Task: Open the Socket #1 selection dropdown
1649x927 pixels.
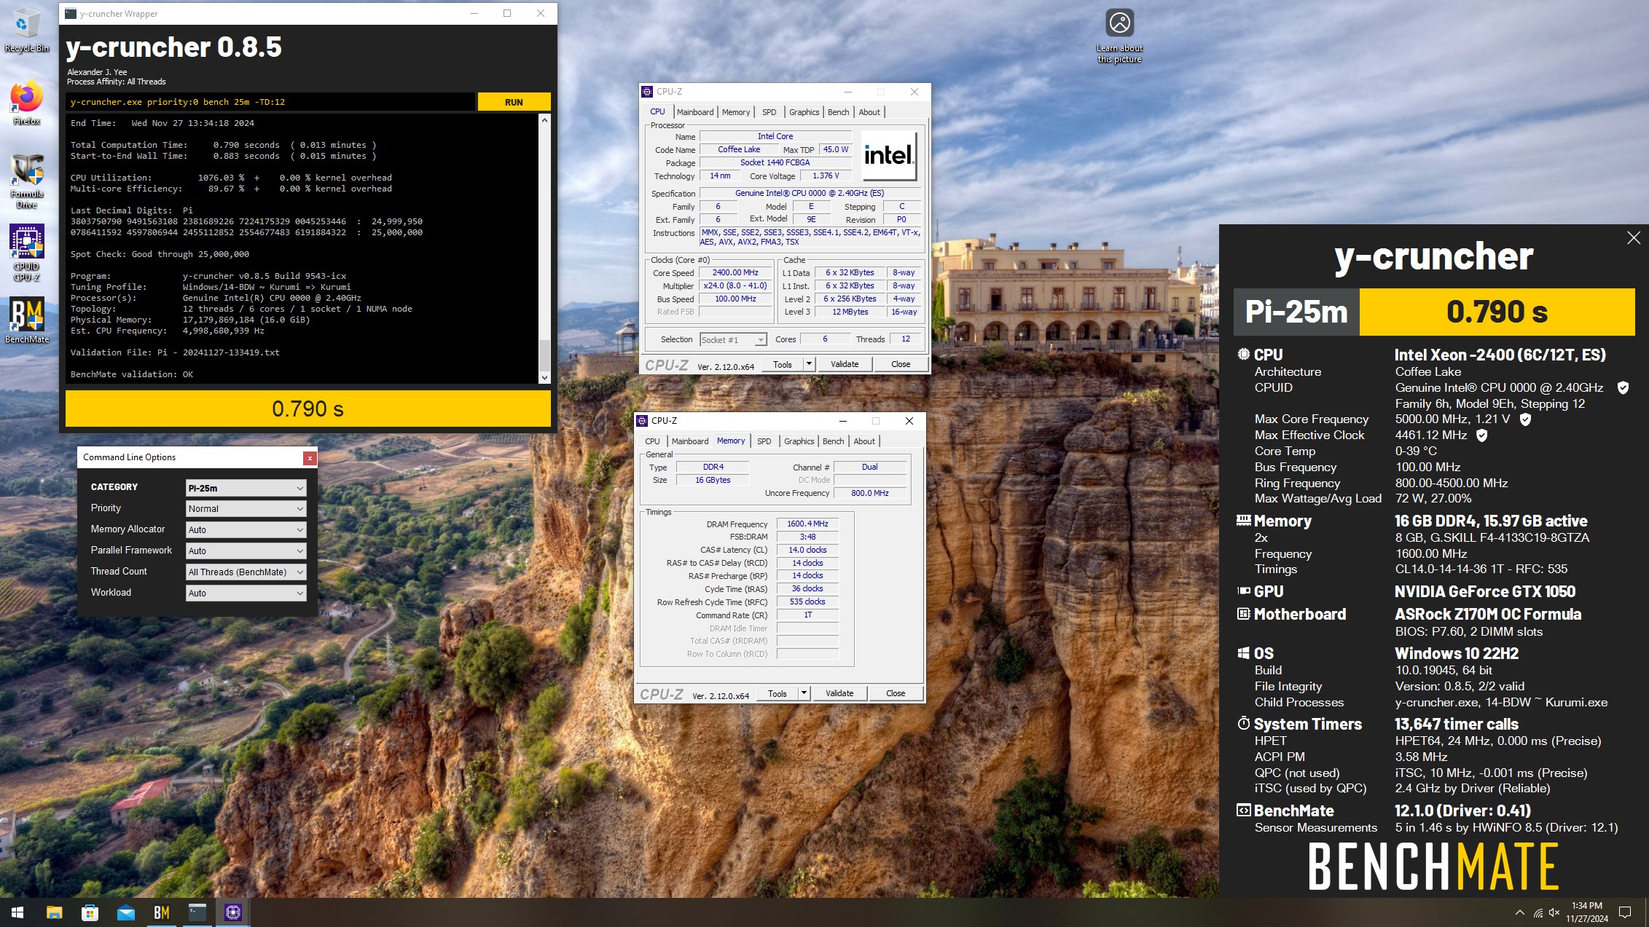Action: pyautogui.click(x=733, y=339)
